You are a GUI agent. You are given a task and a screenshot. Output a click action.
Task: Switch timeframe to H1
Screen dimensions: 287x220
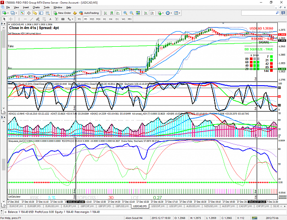click(105, 19)
